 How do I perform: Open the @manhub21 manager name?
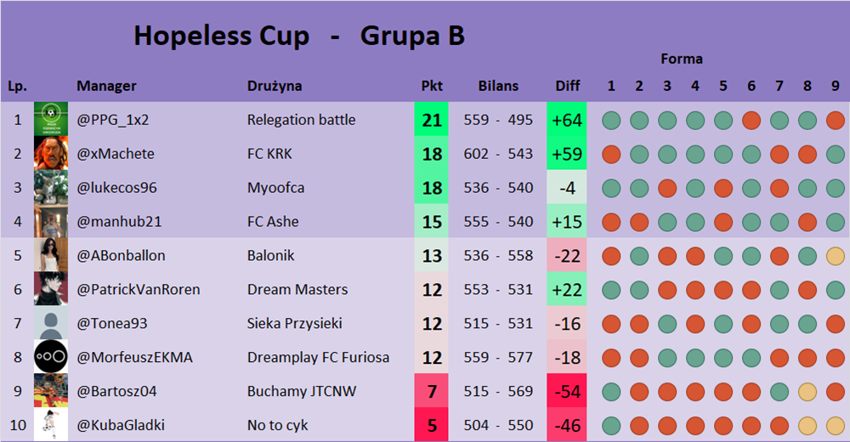click(119, 222)
